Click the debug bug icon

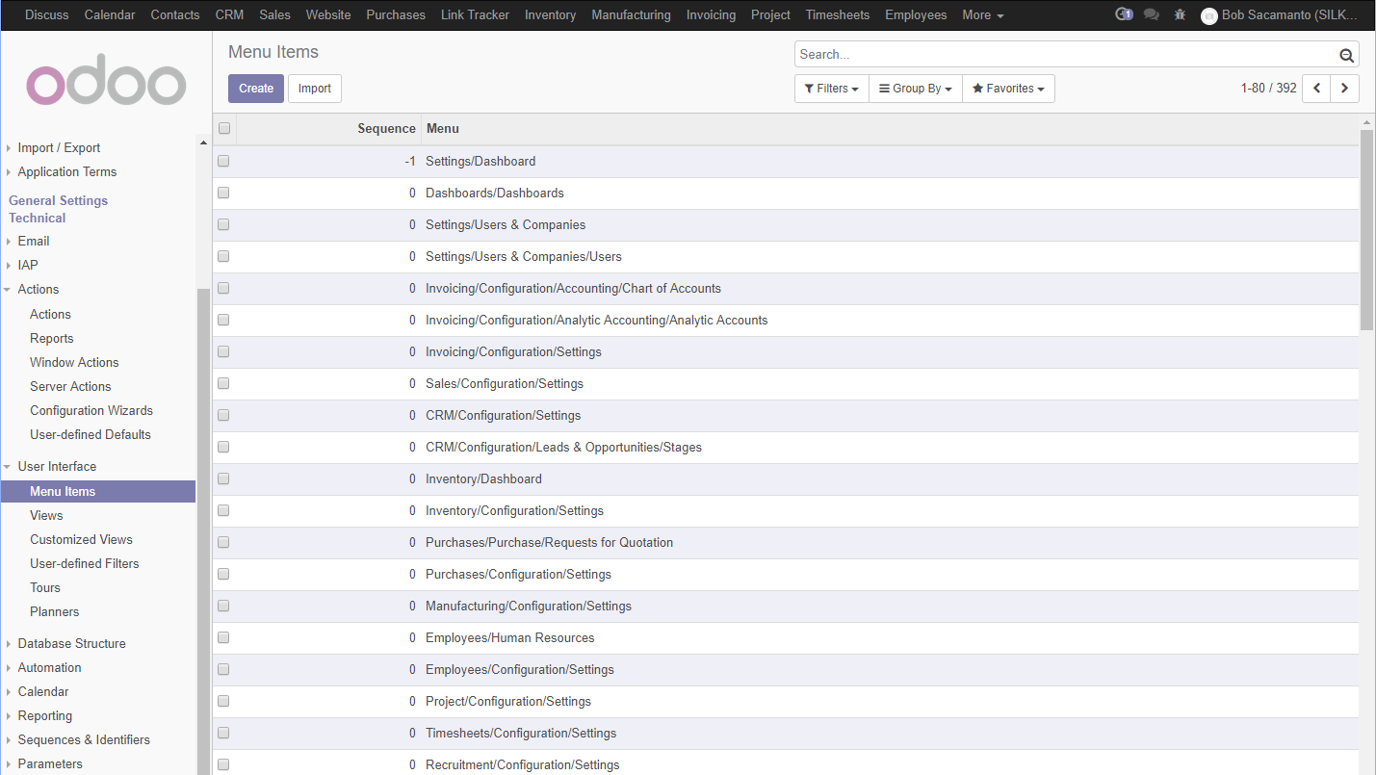tap(1180, 14)
